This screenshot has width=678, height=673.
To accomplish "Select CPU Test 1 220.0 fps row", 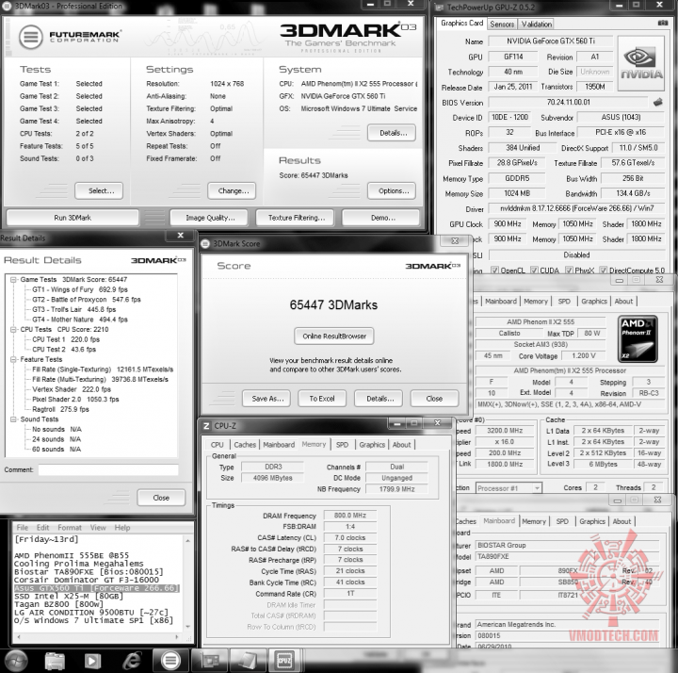I will coord(66,339).
